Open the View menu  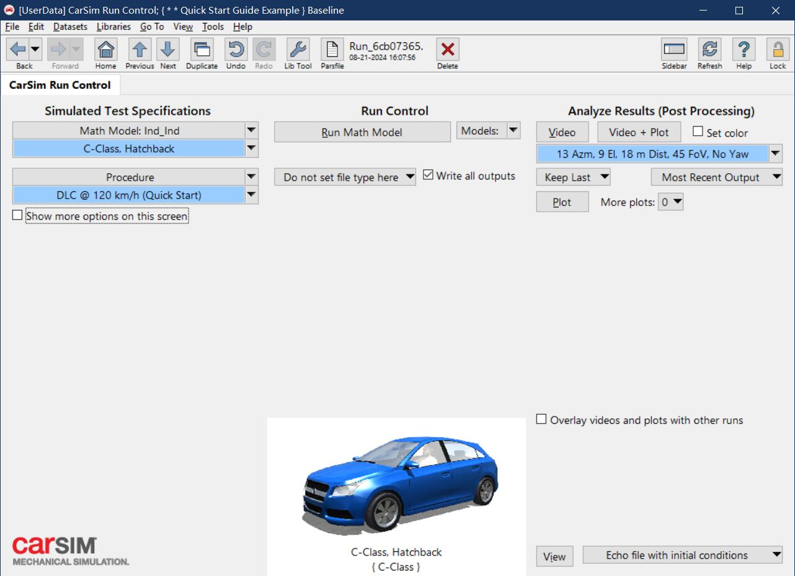(183, 27)
